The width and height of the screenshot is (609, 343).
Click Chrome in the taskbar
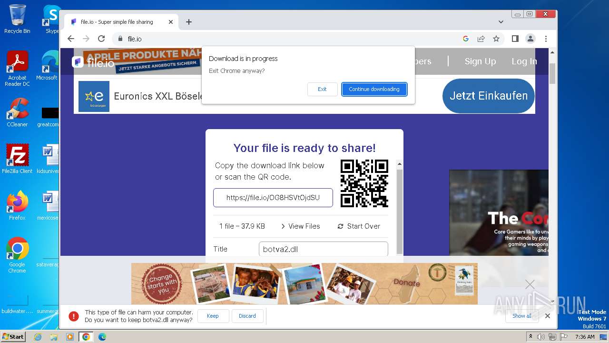(x=86, y=337)
